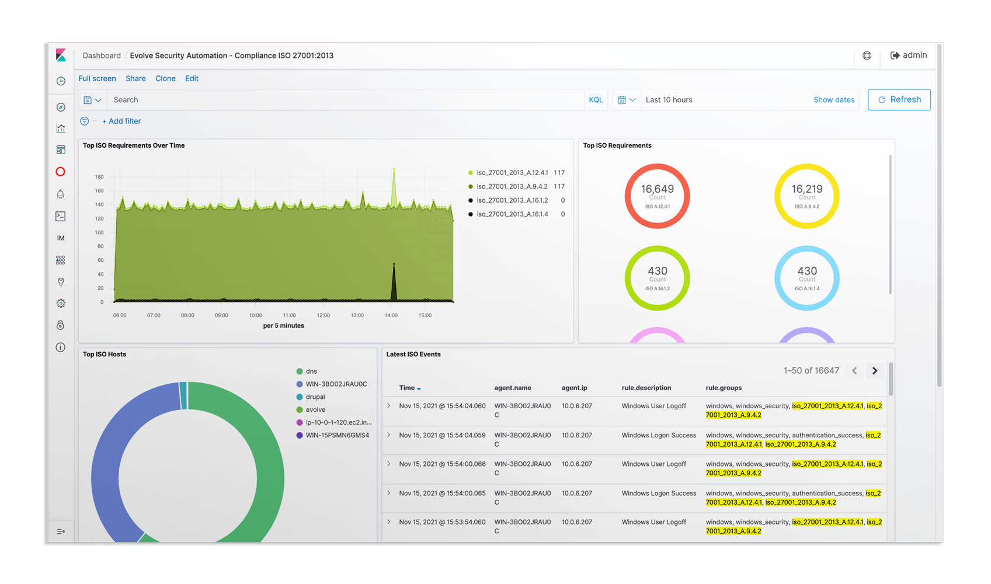
Task: Click the Refresh button
Action: [899, 100]
